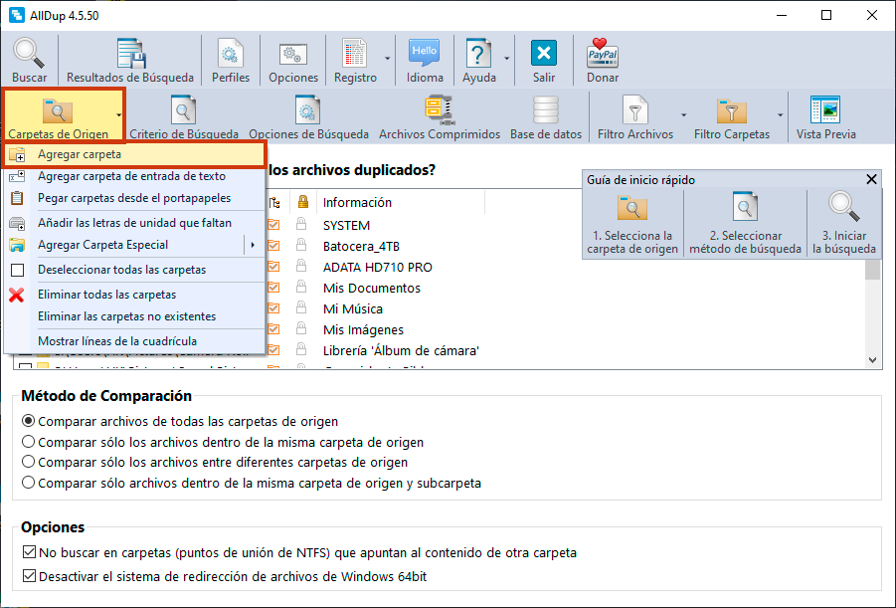Open the Base de datos icon
896x608 pixels.
point(546,110)
